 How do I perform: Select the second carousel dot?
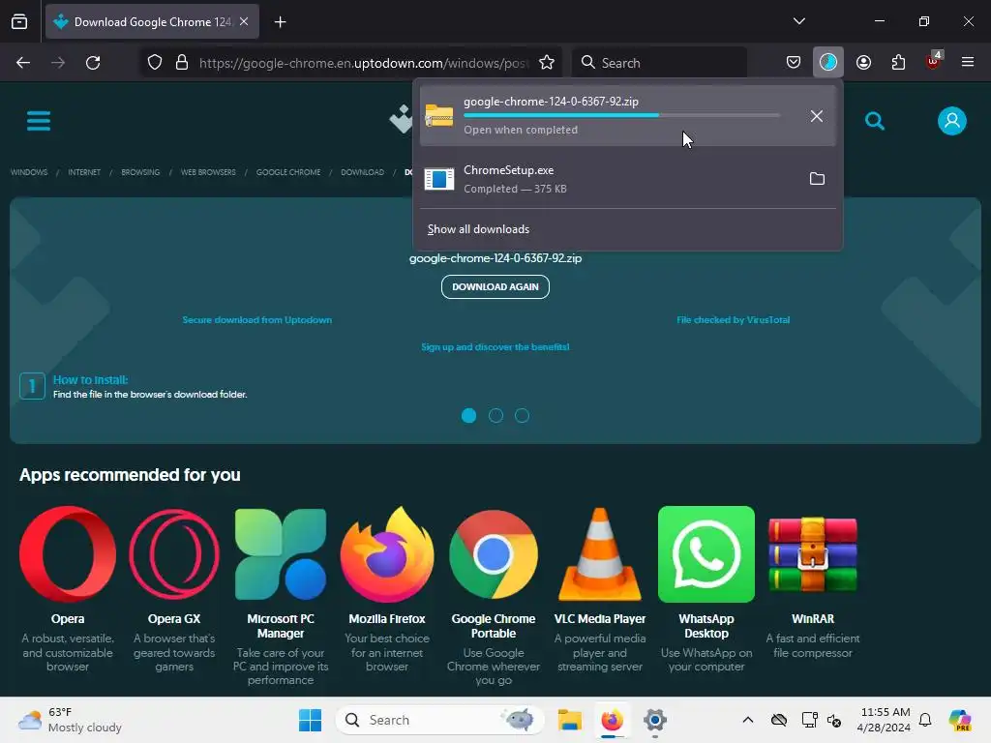coord(495,415)
